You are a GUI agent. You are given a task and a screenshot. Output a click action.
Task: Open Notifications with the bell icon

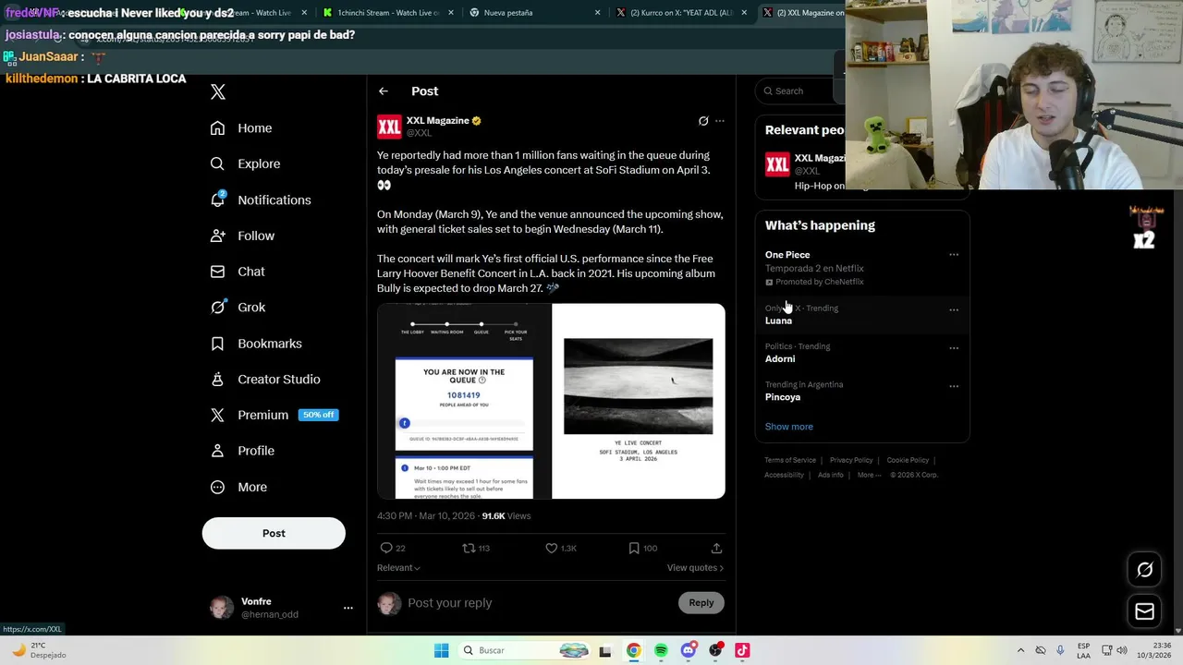click(261, 199)
